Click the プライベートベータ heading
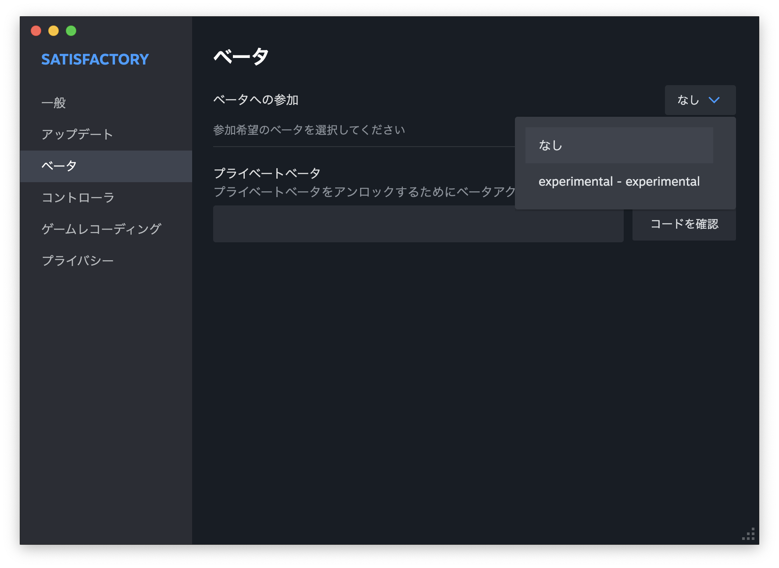 pyautogui.click(x=267, y=173)
